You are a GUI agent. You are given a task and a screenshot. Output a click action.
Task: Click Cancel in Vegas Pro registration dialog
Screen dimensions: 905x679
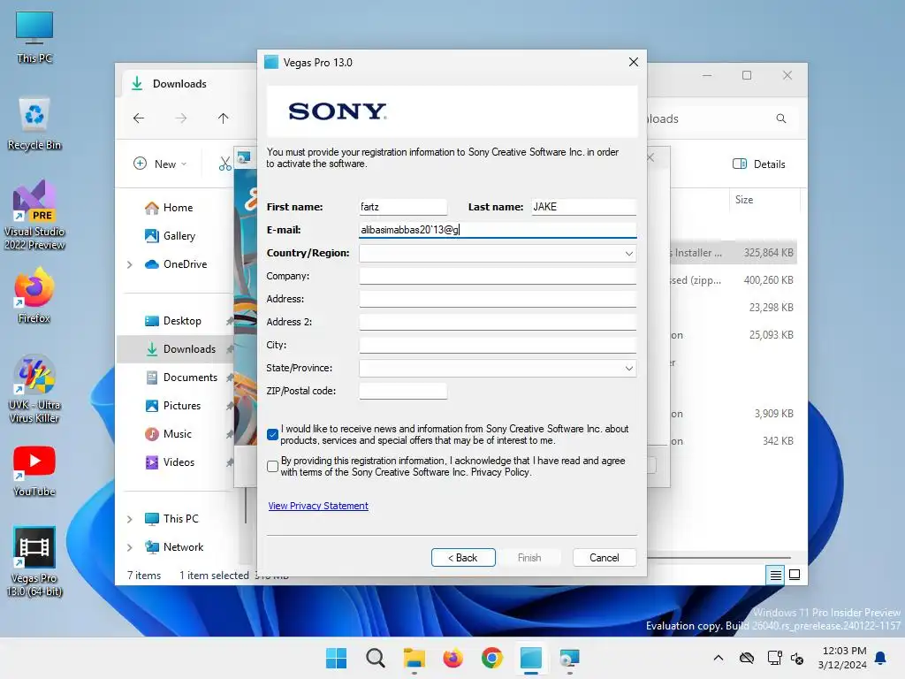coord(605,558)
